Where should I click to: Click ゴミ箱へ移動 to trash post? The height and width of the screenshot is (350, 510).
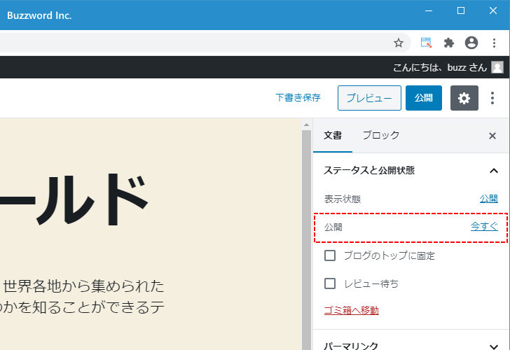pyautogui.click(x=351, y=310)
